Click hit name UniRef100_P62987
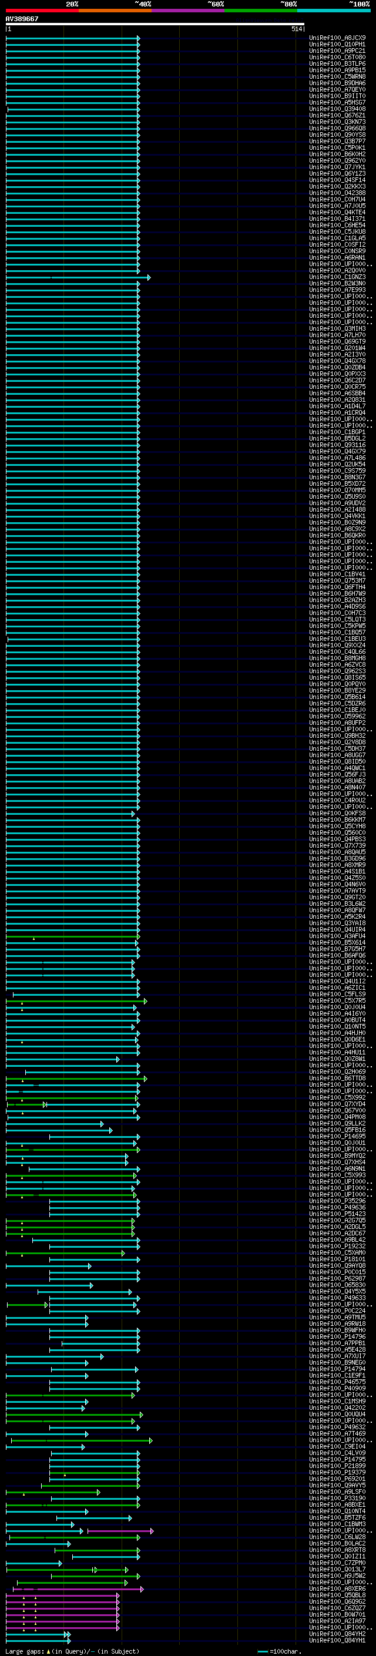This screenshot has width=376, height=1656. pyautogui.click(x=337, y=1278)
